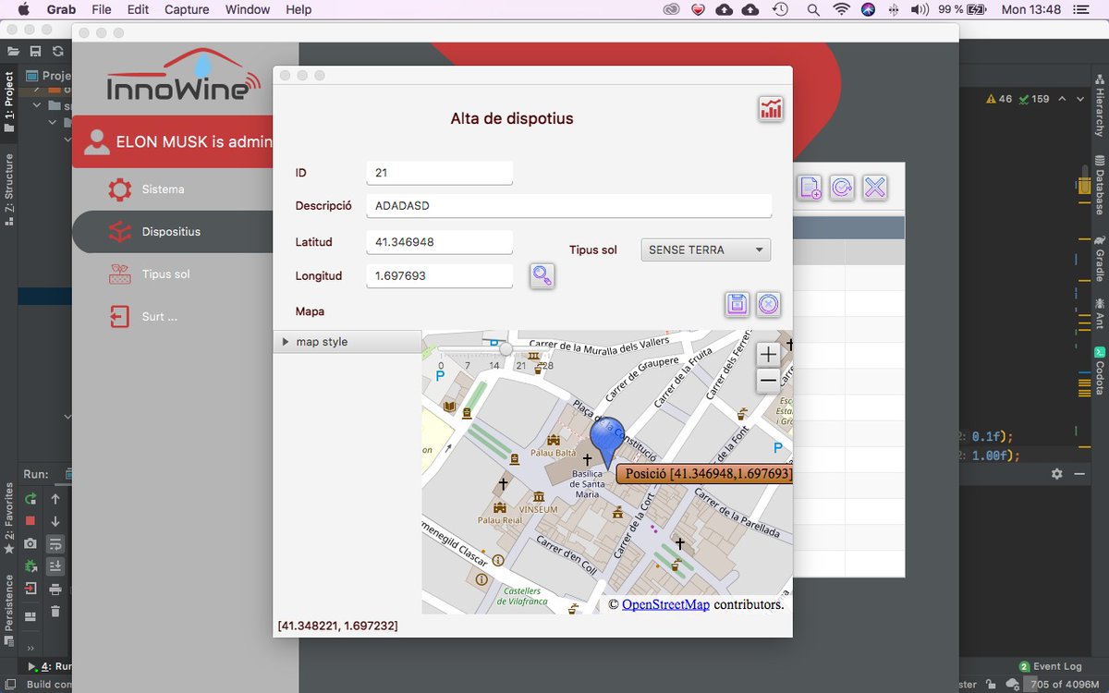Click the Palau Baltà map label

554,453
